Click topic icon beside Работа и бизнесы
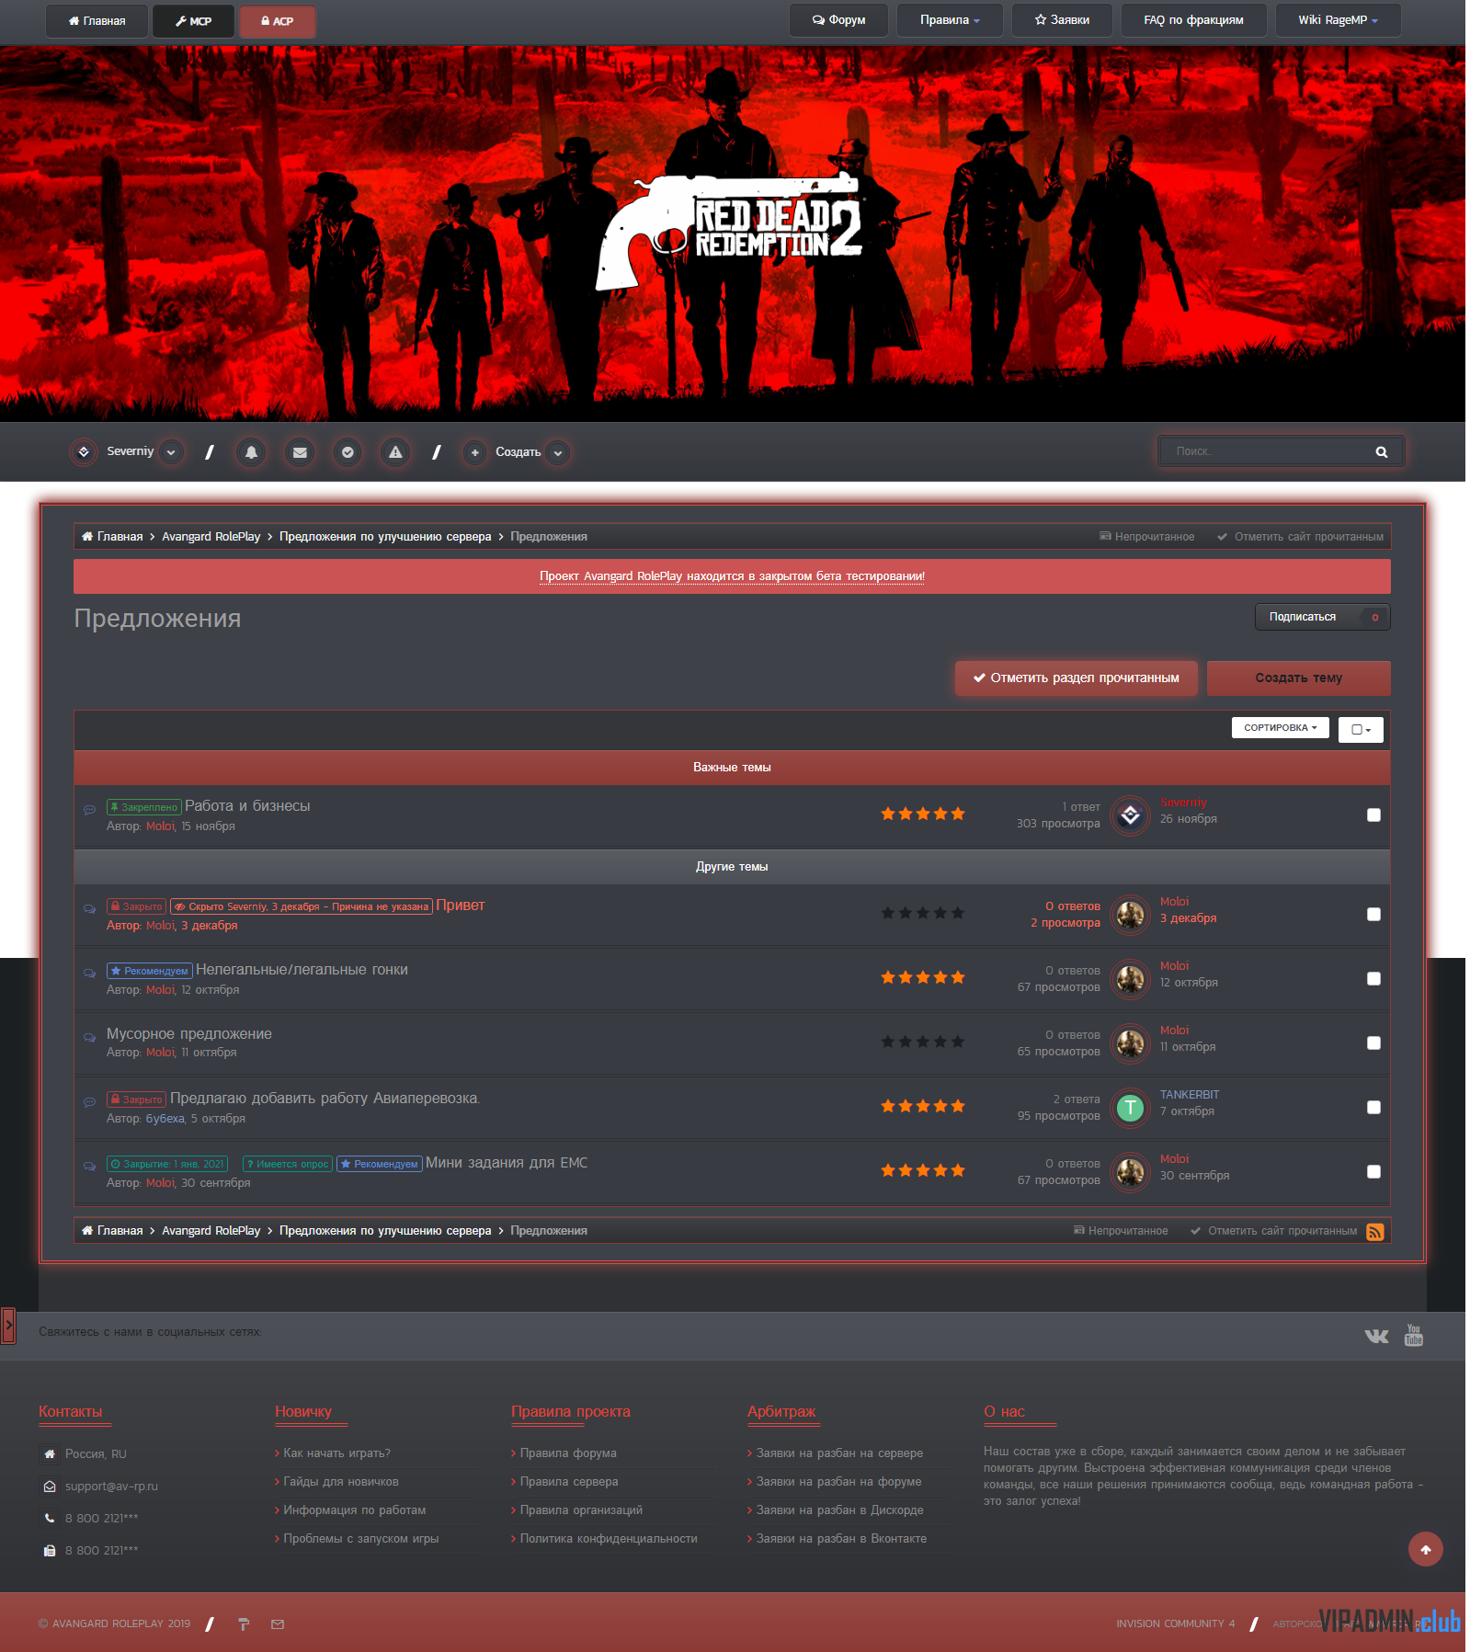Screen dimensions: 1470x1652 tap(89, 810)
